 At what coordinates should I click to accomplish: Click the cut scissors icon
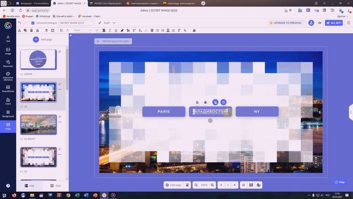[19, 30]
